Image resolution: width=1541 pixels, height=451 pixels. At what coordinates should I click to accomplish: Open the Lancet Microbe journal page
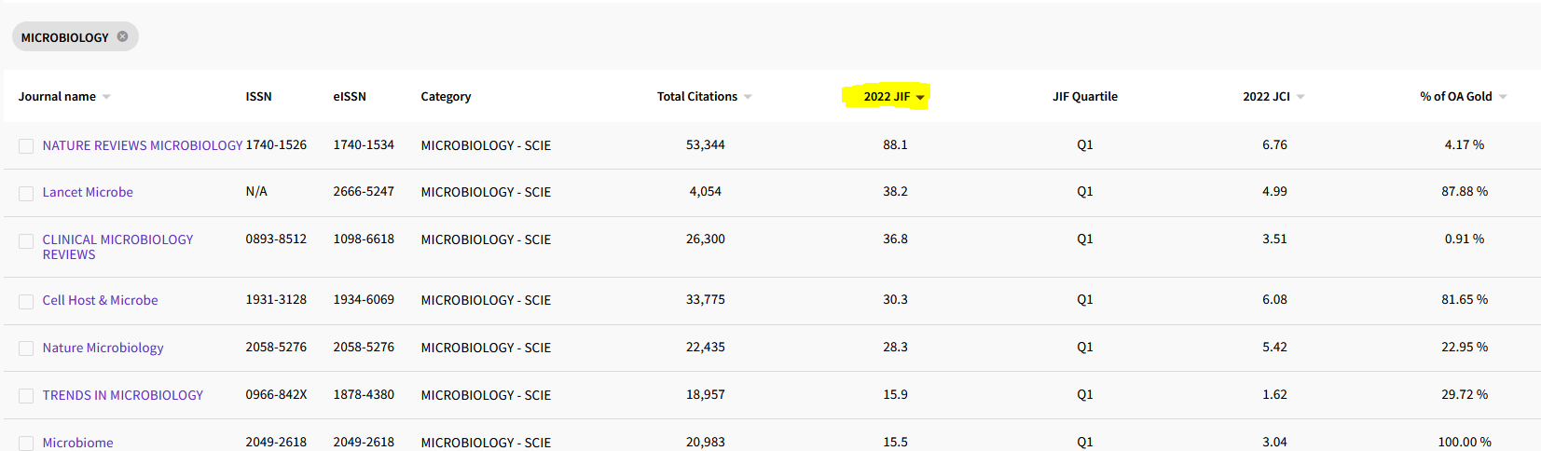click(x=88, y=192)
